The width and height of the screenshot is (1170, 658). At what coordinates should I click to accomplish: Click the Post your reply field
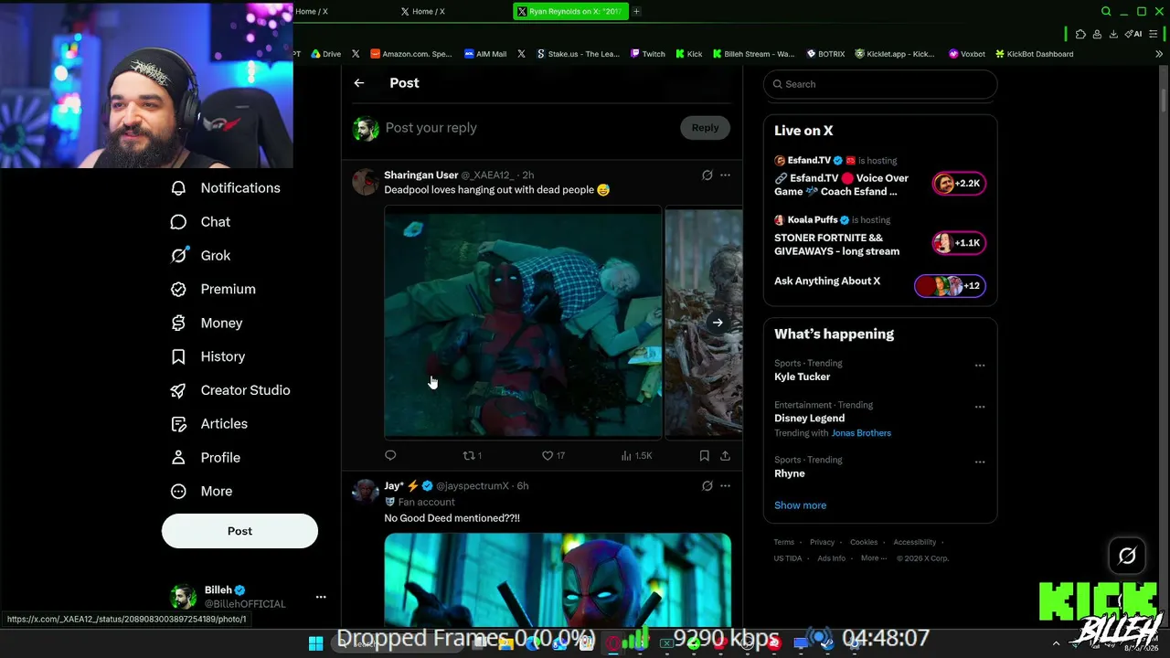(528, 128)
